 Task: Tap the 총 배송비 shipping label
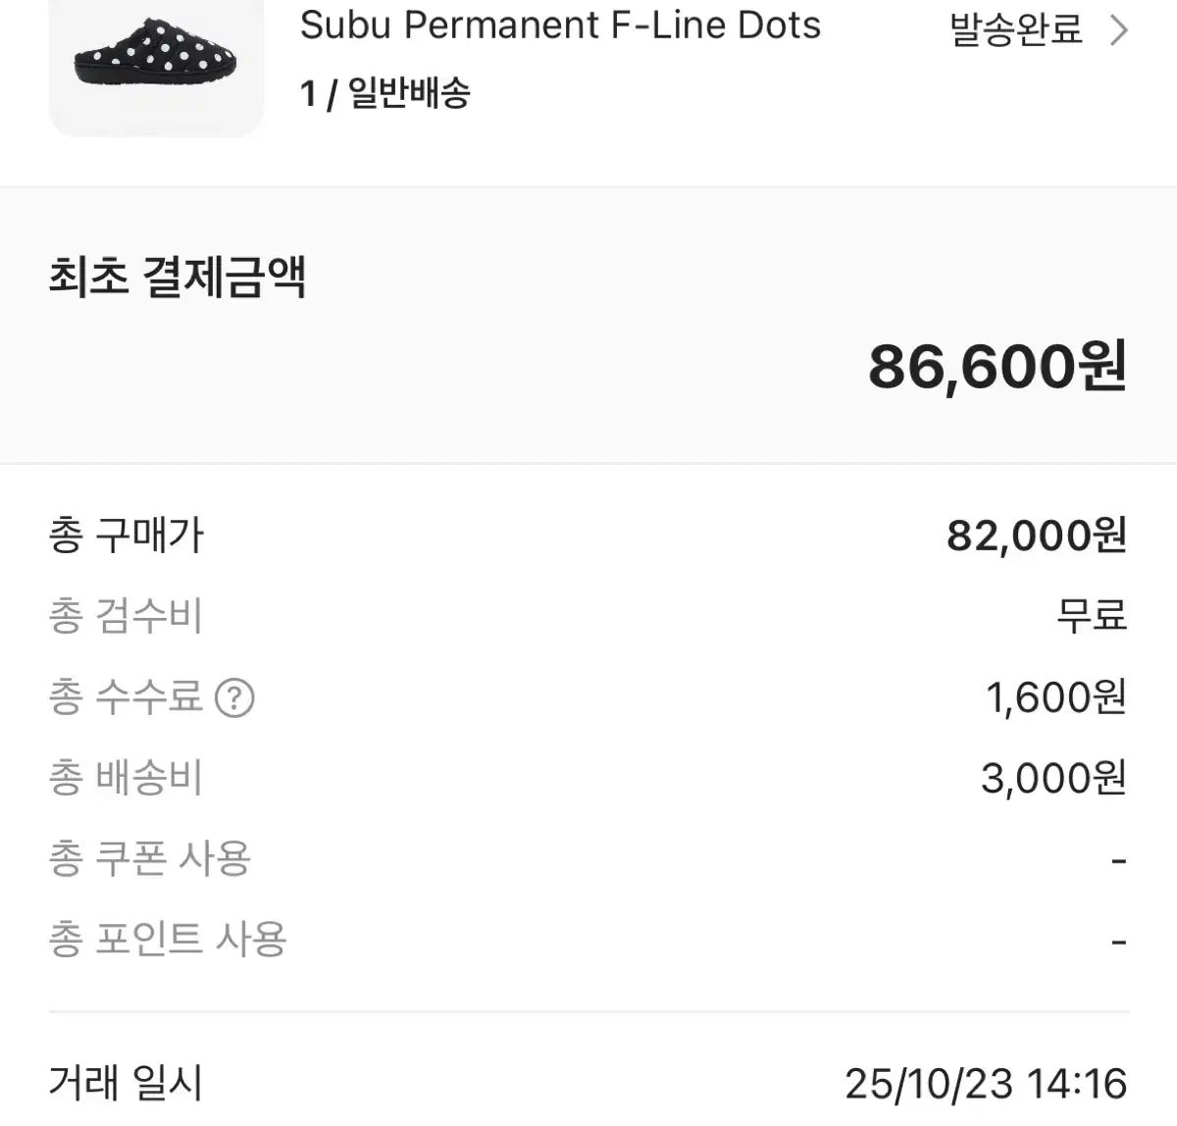pyautogui.click(x=126, y=779)
